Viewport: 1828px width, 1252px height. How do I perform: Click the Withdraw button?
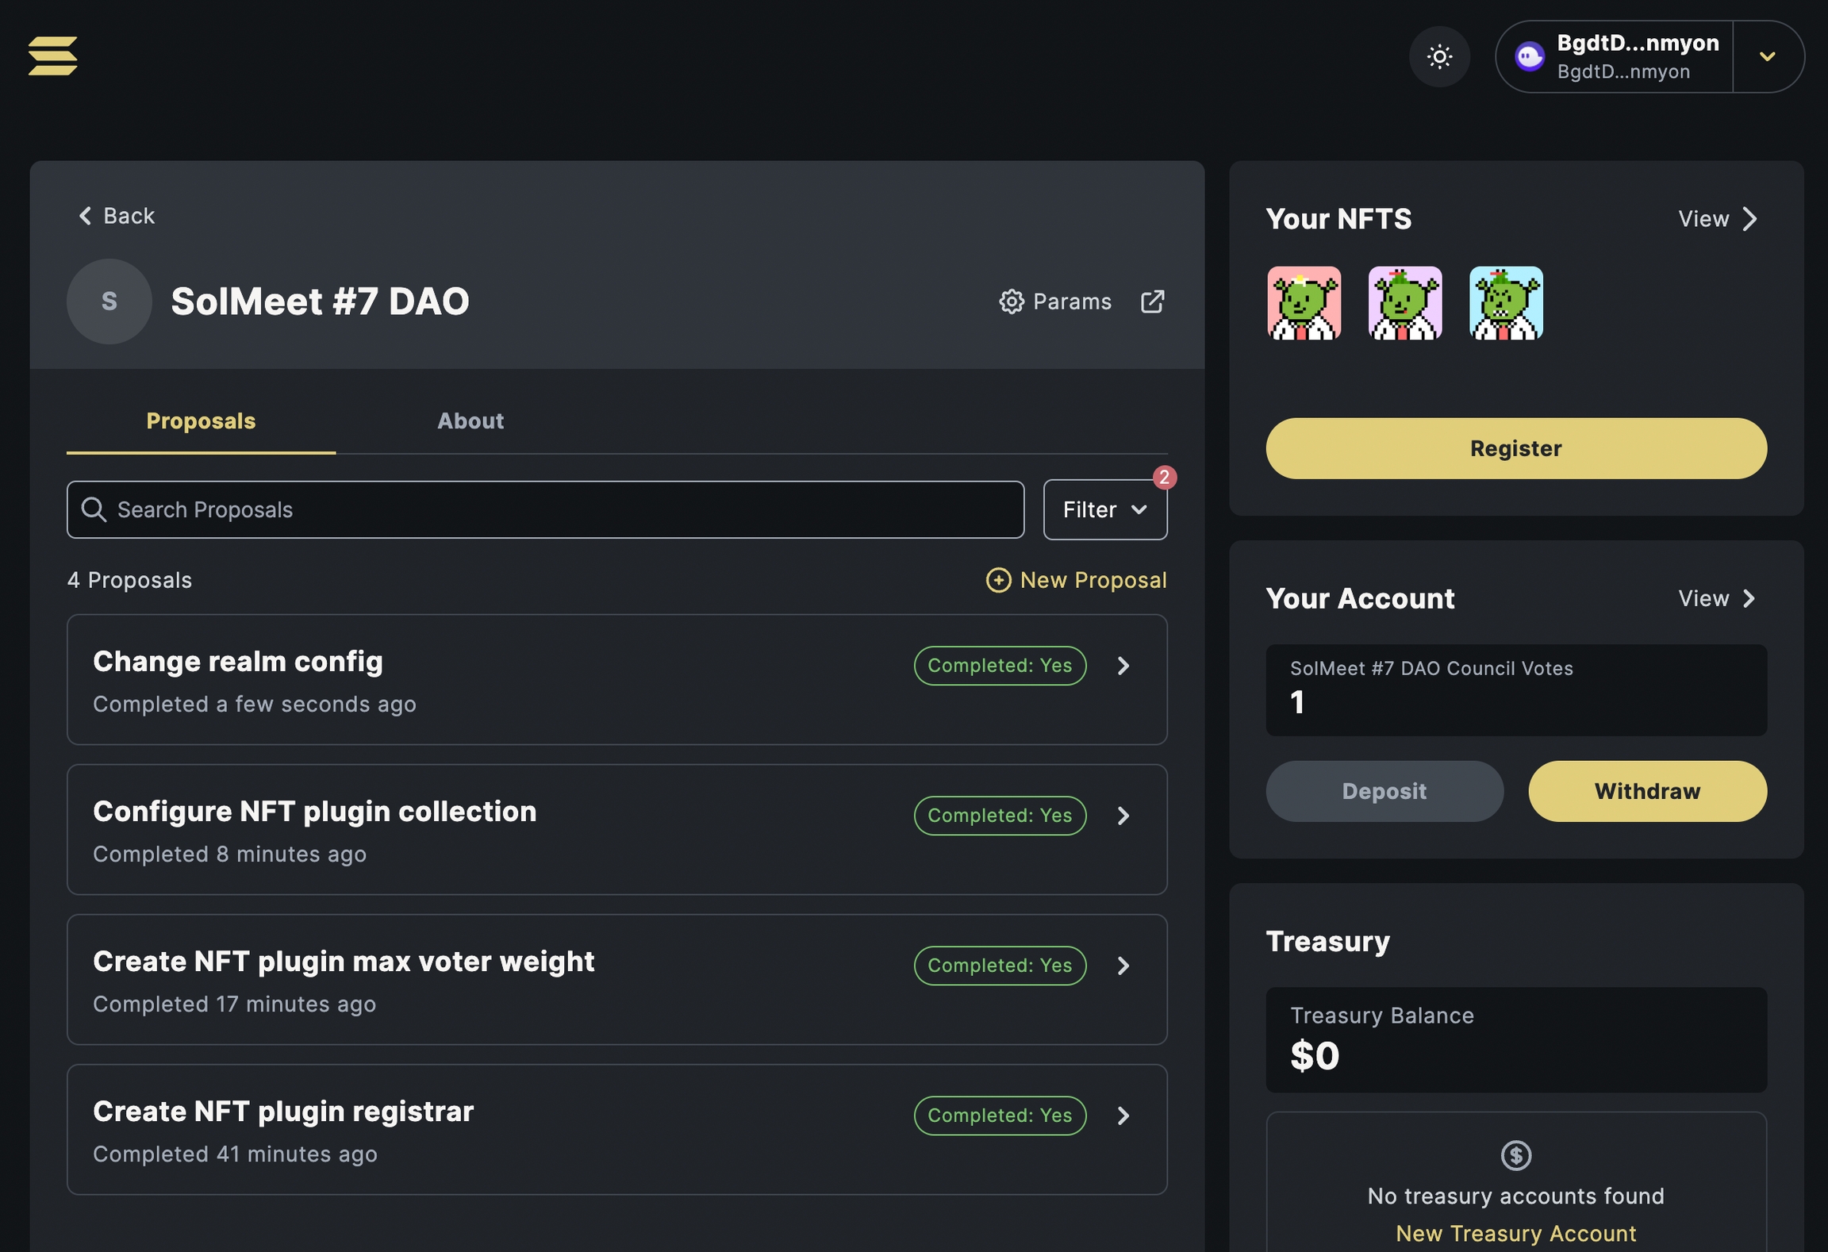pyautogui.click(x=1647, y=791)
